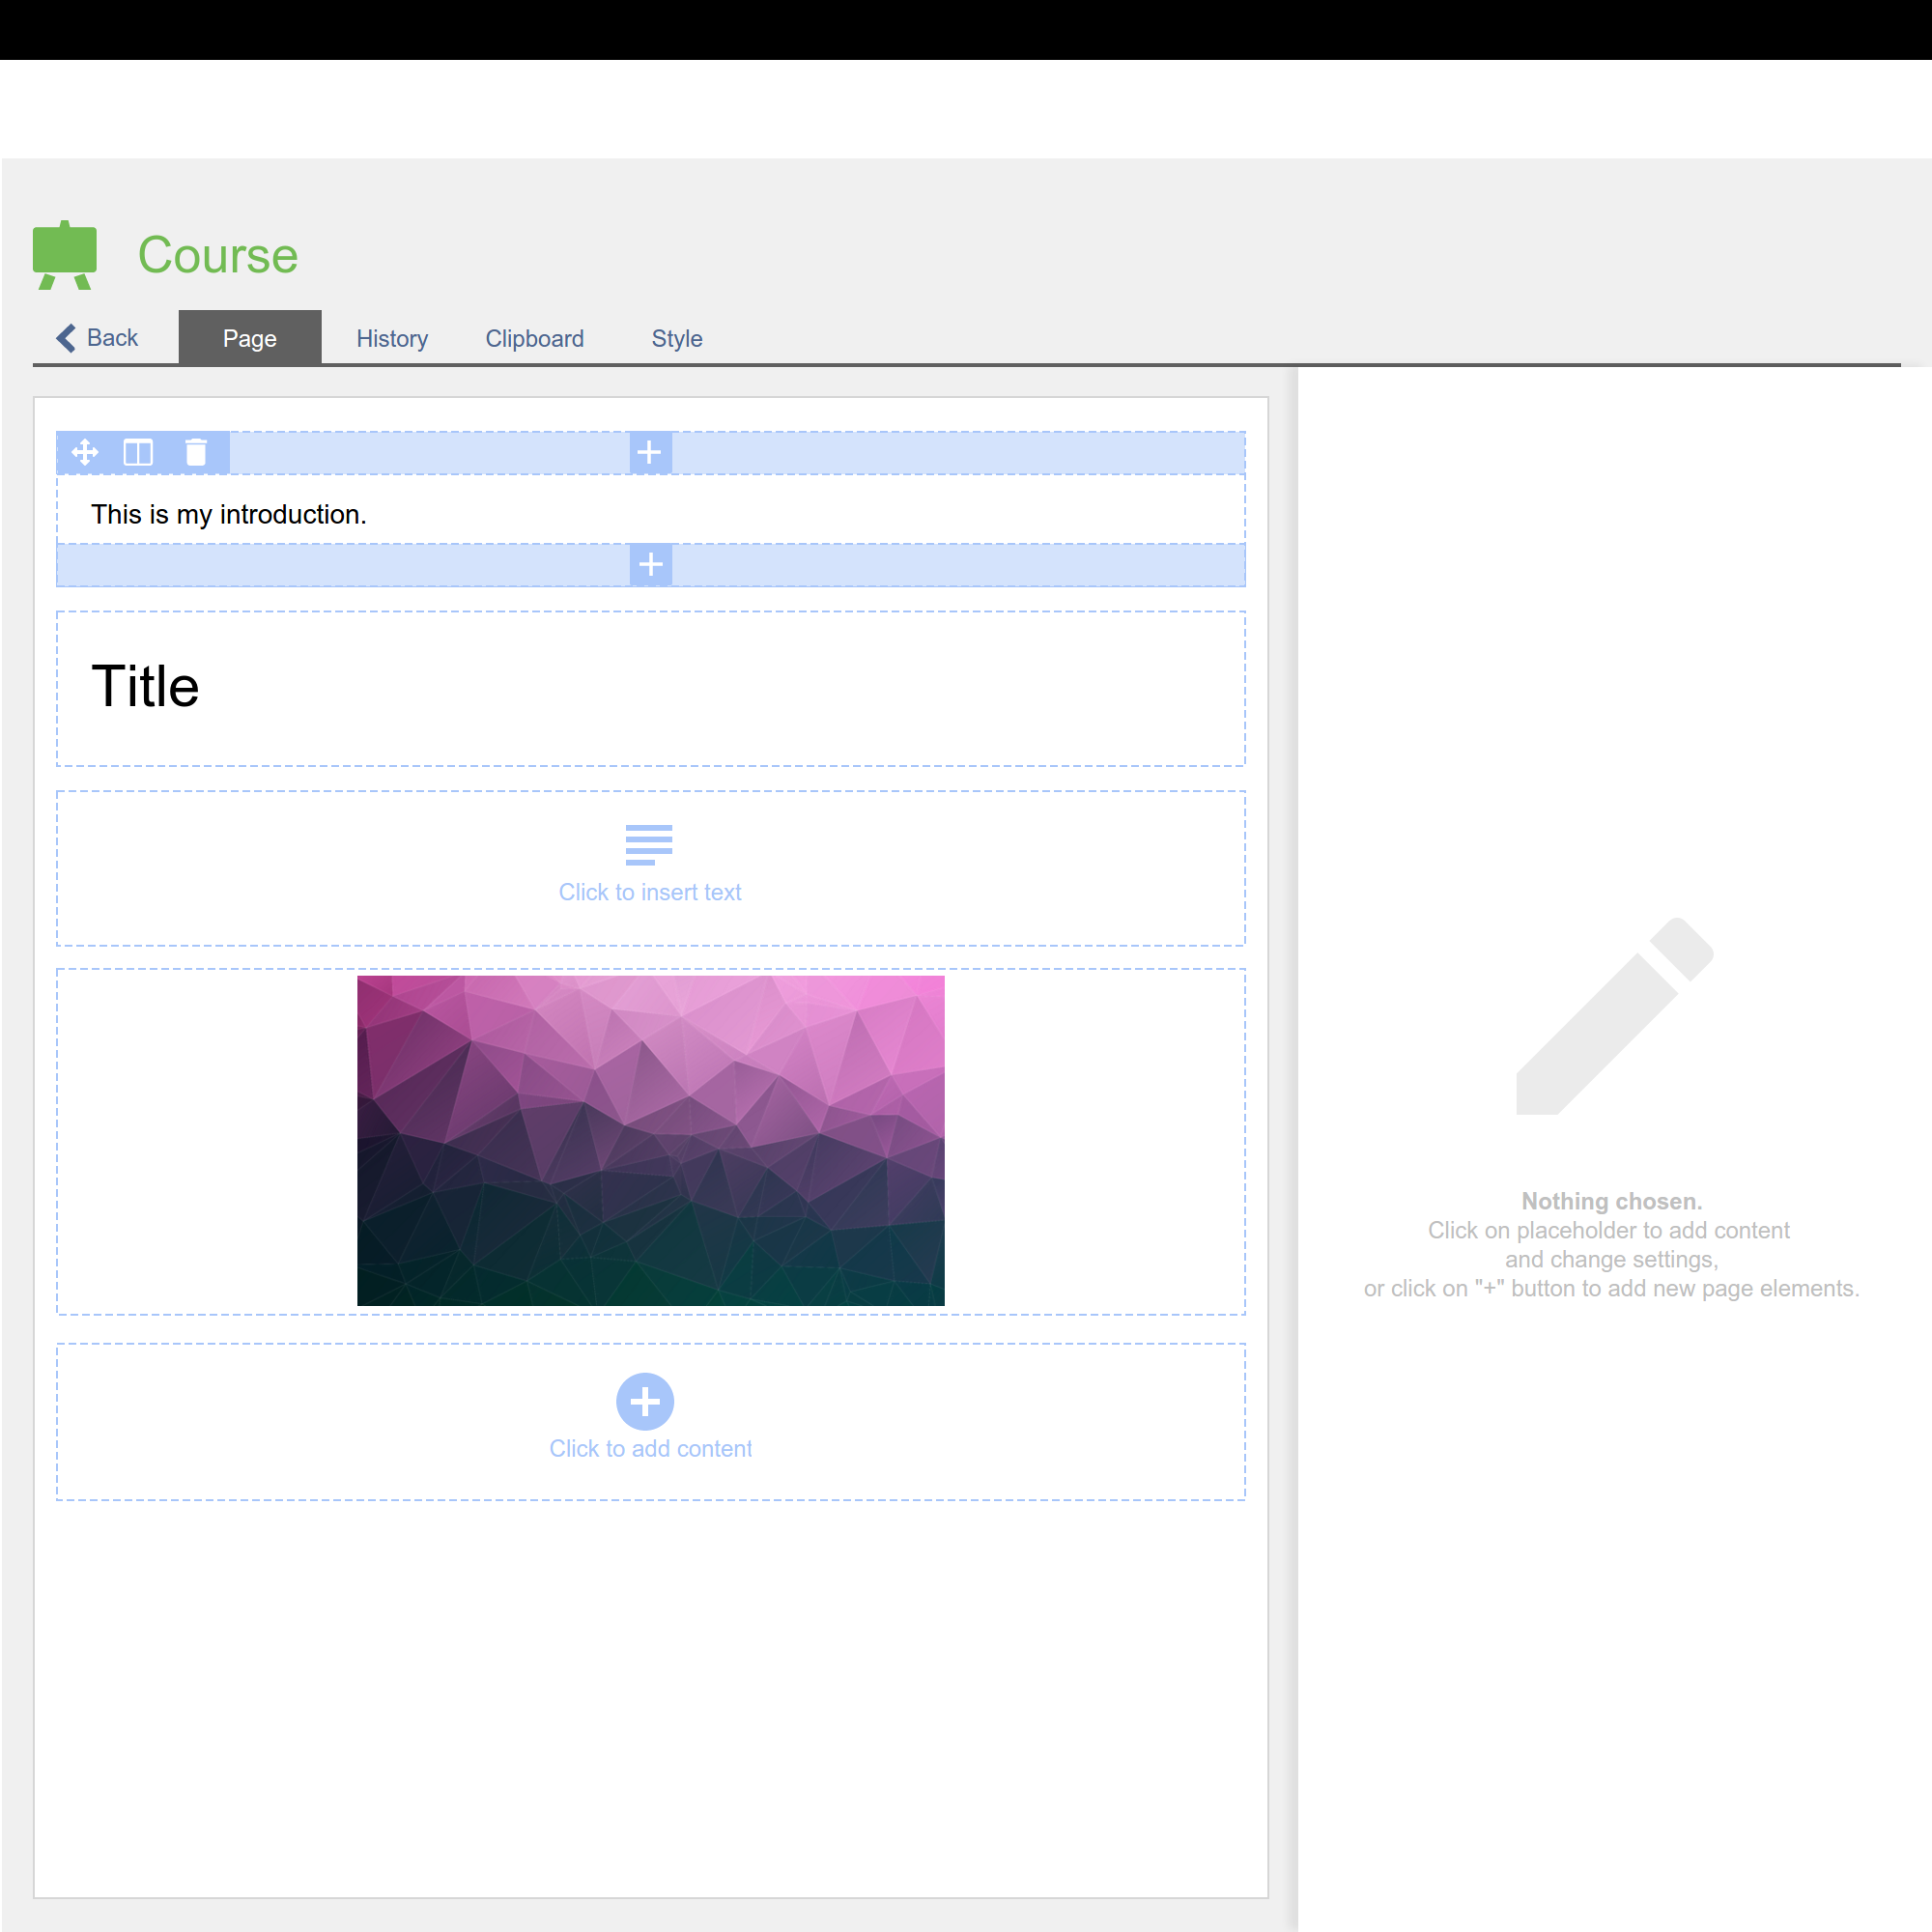Click the Back chevron arrow
Image resolution: width=1932 pixels, height=1932 pixels.
pos(67,338)
